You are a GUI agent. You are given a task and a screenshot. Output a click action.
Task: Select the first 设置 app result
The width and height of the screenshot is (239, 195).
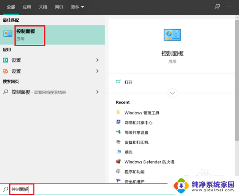[53, 60]
